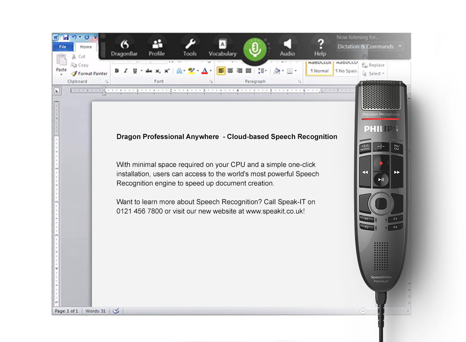Open the font color dropdown arrow

pos(211,71)
